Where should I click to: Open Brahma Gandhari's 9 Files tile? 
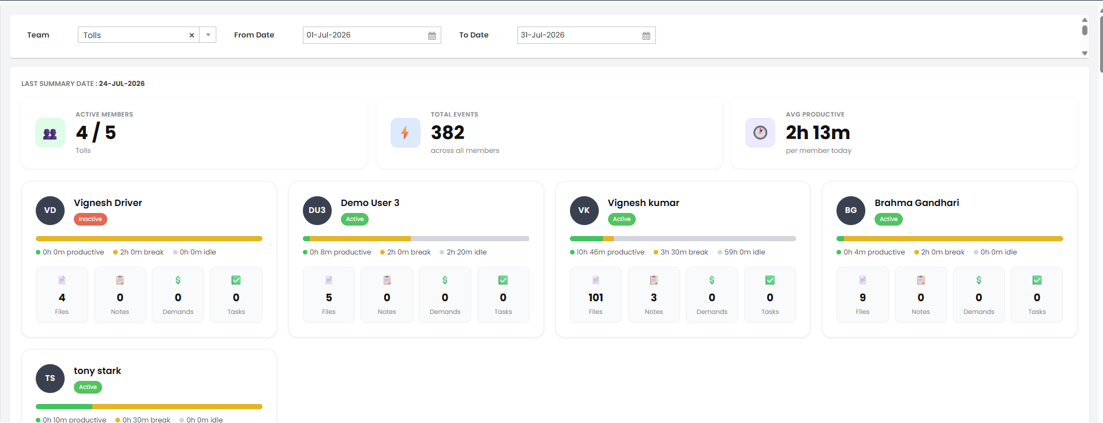862,295
